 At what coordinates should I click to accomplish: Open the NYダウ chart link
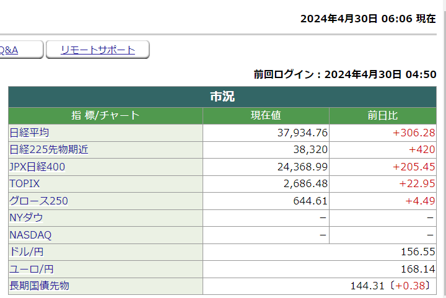[26, 218]
